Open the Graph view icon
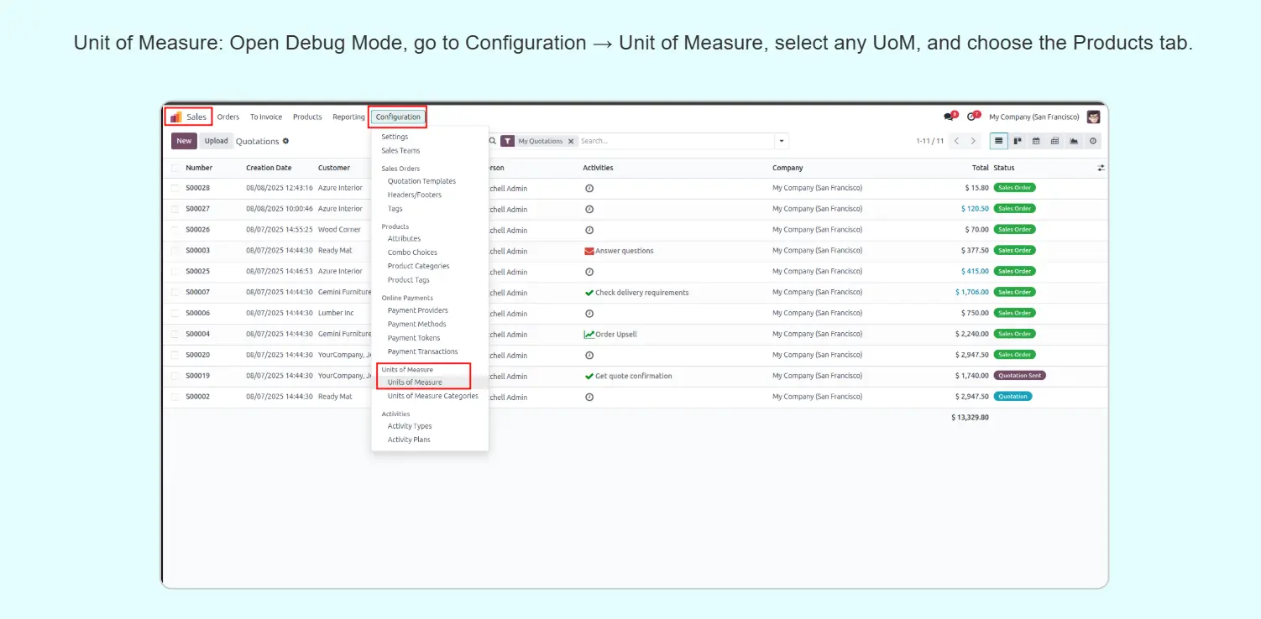 click(1074, 141)
